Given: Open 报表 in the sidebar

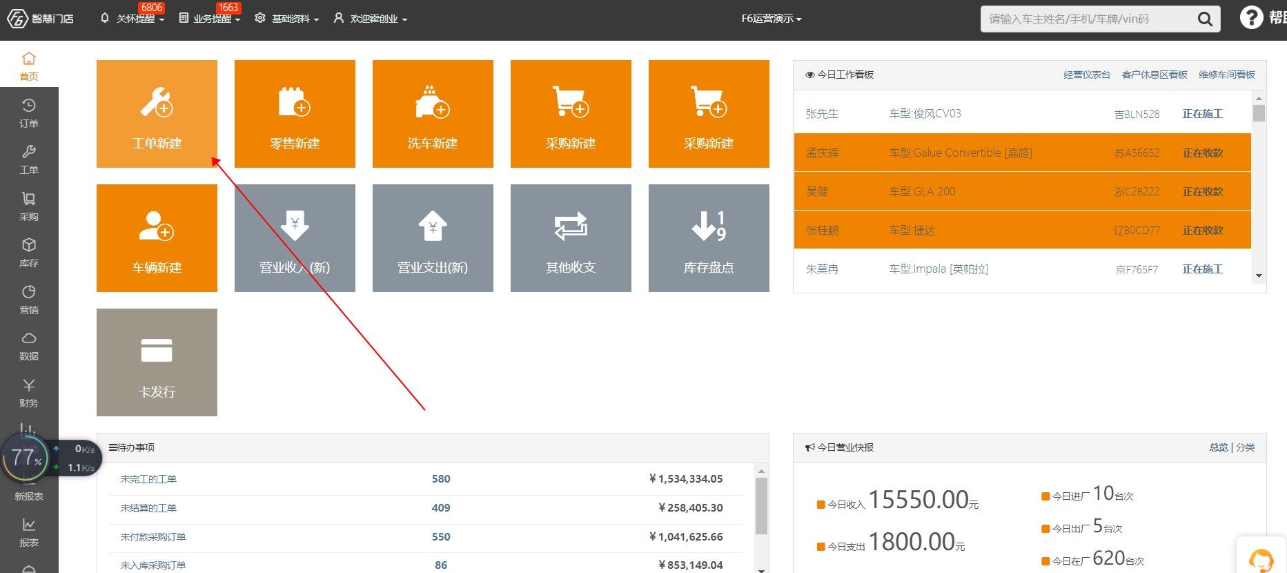Looking at the screenshot, I should (x=29, y=532).
